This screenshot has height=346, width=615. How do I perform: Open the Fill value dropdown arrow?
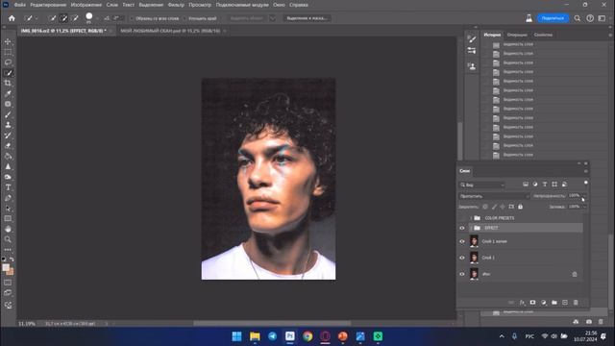pyautogui.click(x=583, y=207)
